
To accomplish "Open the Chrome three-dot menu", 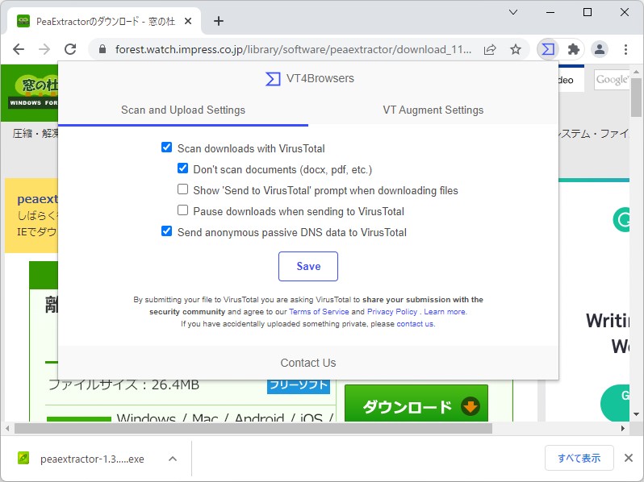I will pyautogui.click(x=625, y=50).
